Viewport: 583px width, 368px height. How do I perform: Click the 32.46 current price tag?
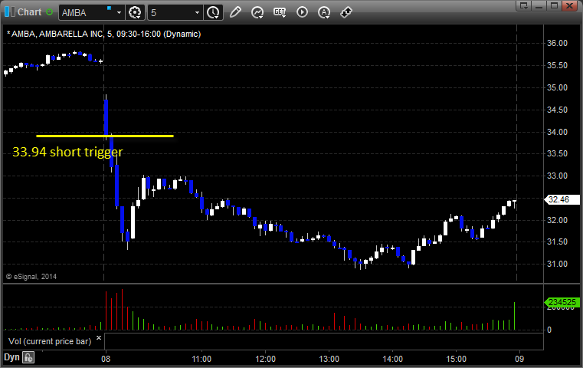pos(562,199)
